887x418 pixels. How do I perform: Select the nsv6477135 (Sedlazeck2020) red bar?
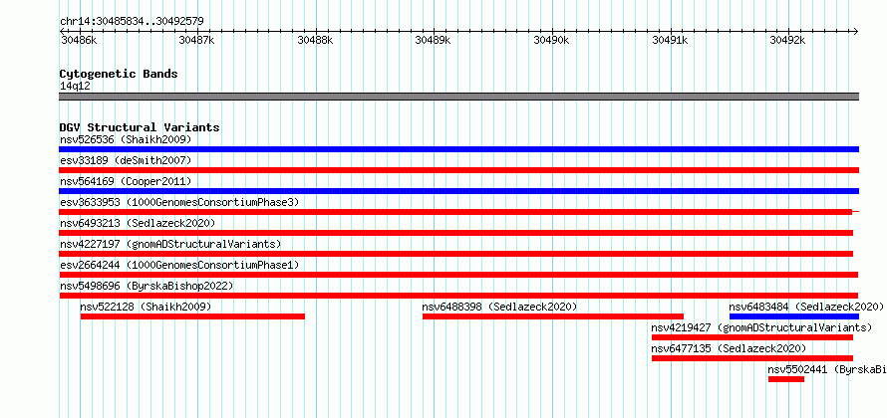(x=752, y=358)
